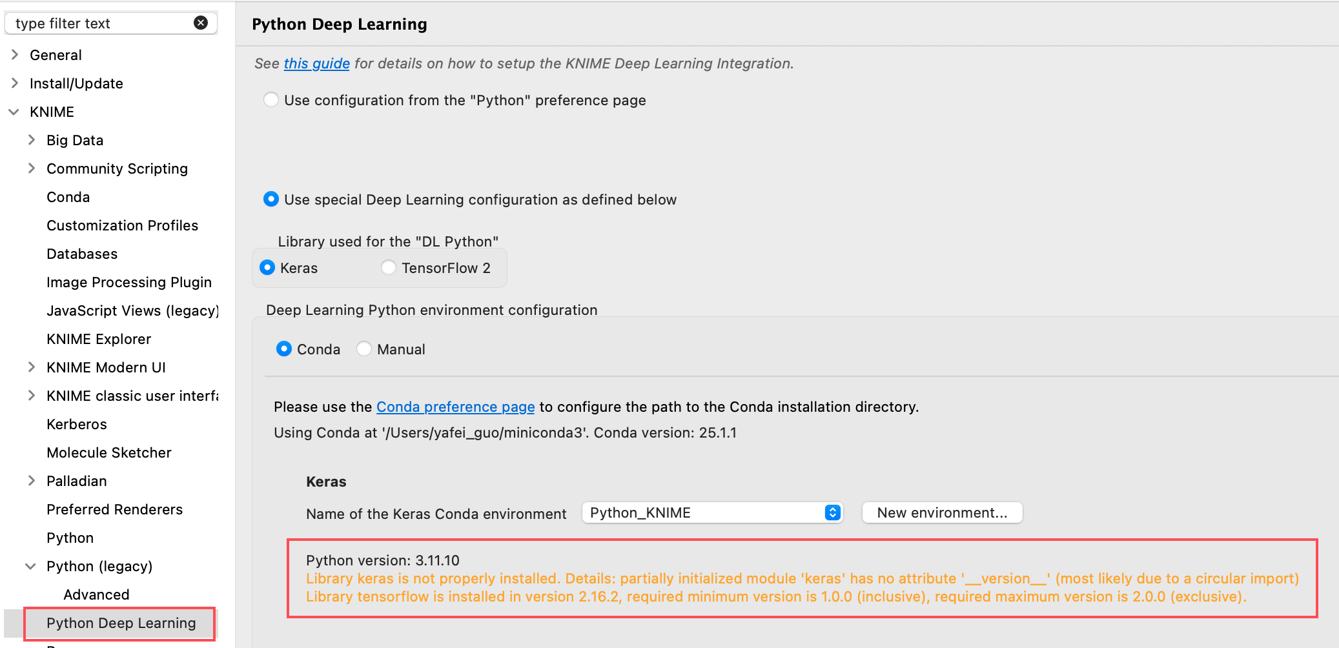Select Advanced under Python (legacy)

point(96,594)
